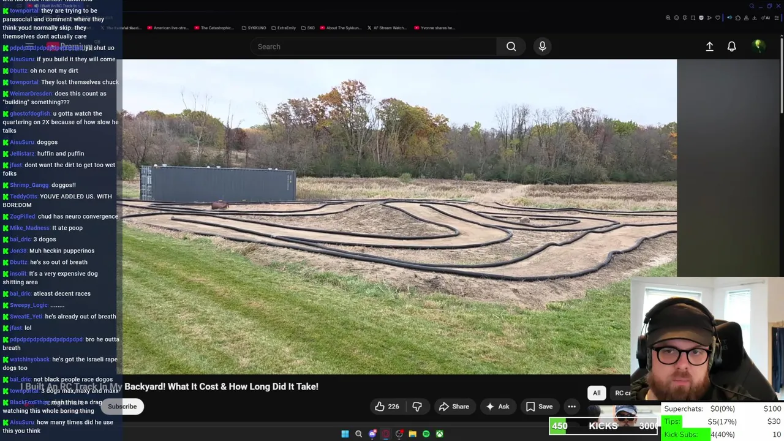Open the SYKKUNO bookmarks folder

(254, 28)
